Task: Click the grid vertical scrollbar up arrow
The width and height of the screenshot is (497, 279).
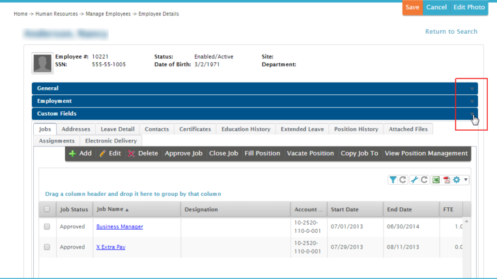Action: point(466,221)
